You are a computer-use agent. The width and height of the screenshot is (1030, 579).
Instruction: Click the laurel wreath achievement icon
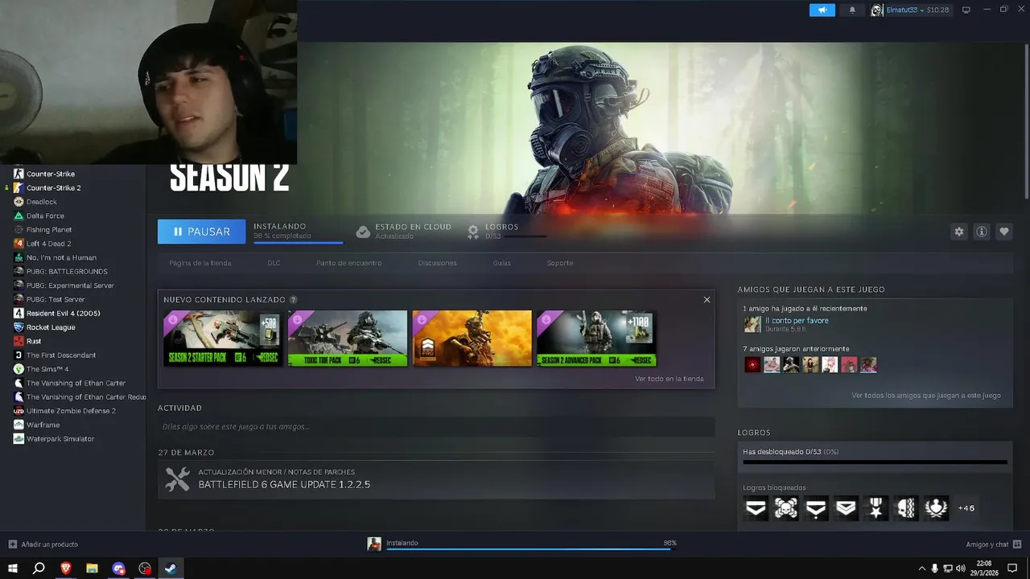coord(936,508)
